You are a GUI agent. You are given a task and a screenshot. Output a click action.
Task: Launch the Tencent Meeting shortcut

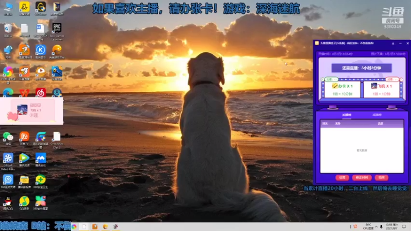[41, 160]
